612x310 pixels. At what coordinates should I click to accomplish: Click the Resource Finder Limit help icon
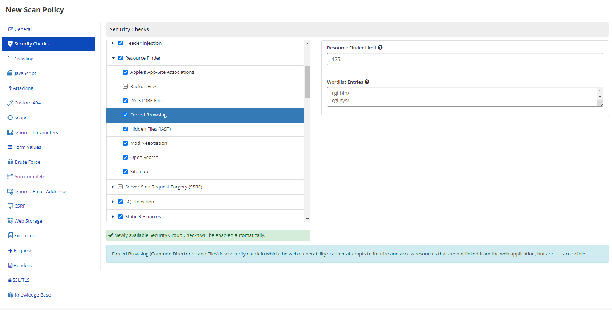coord(380,48)
